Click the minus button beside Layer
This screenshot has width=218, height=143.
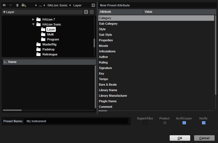coord(92,12)
